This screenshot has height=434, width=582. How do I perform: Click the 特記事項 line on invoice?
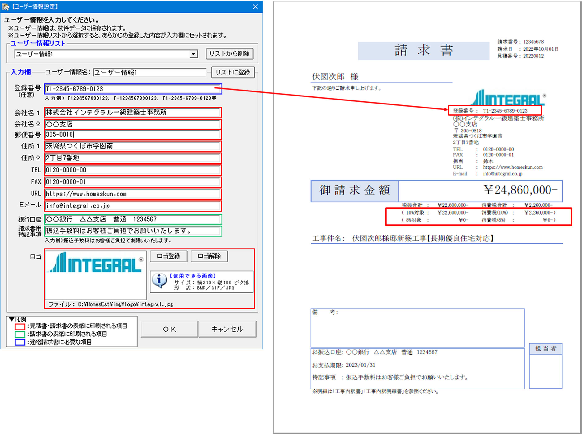pyautogui.click(x=390, y=377)
